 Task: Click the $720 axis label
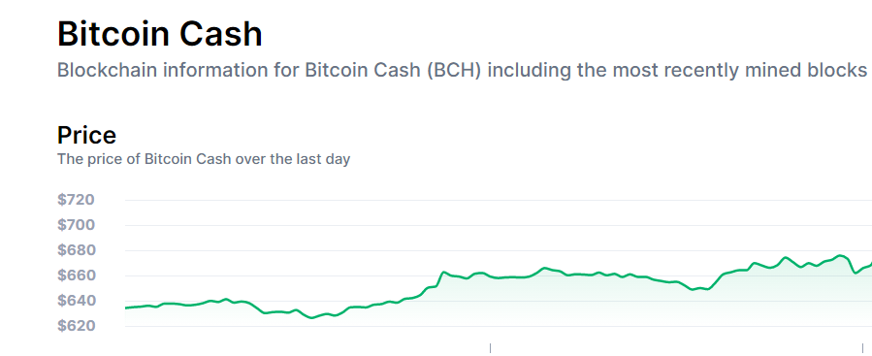click(x=77, y=200)
